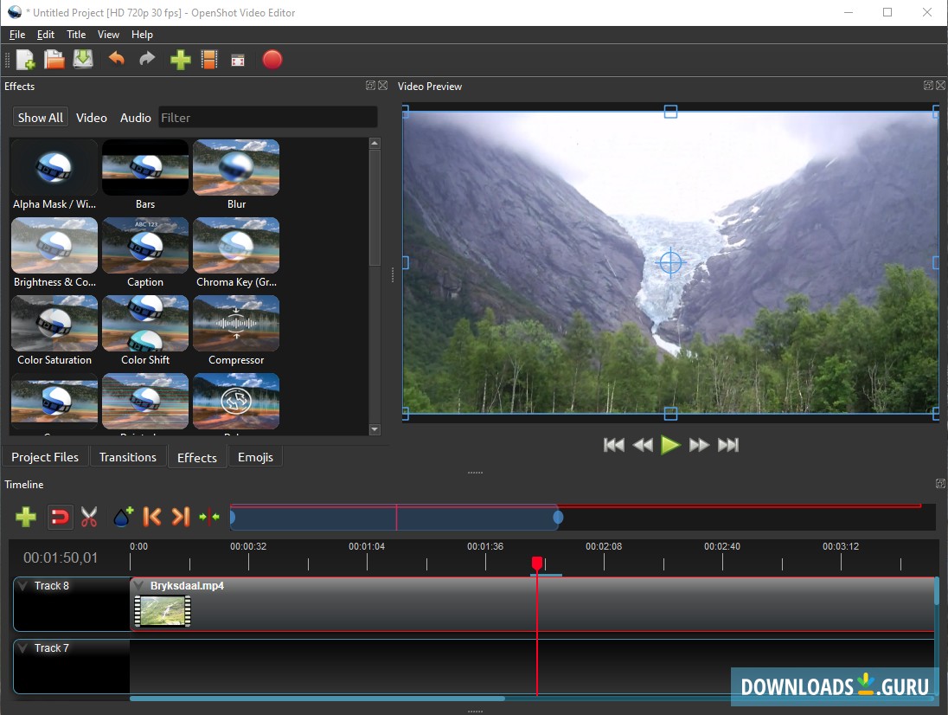The width and height of the screenshot is (948, 715).
Task: Click the effects Filter text field
Action: [x=268, y=118]
